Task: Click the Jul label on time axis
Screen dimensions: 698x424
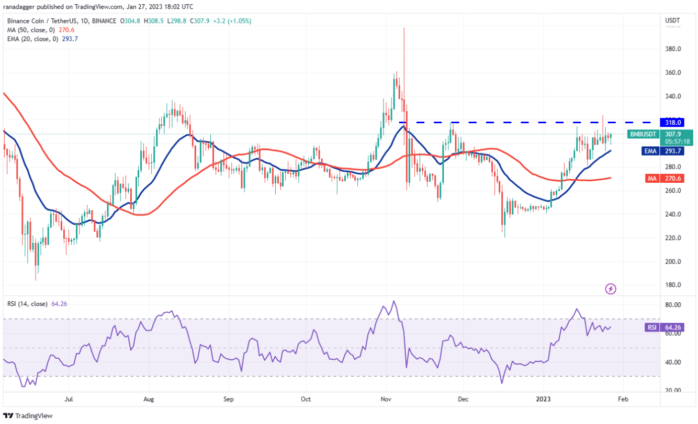Action: click(68, 399)
